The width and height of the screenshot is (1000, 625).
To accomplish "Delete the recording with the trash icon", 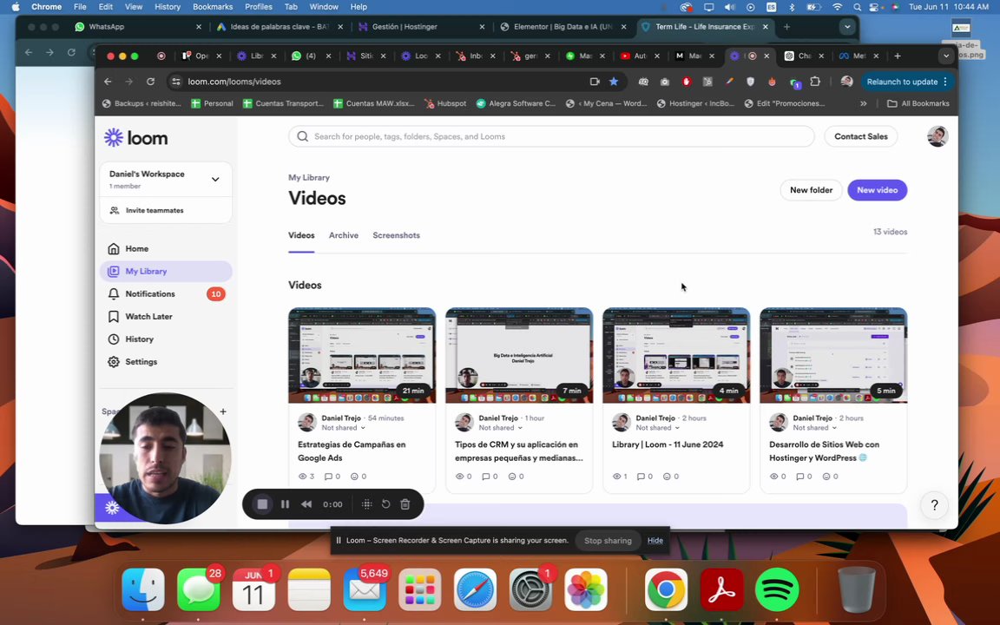I will coord(405,503).
